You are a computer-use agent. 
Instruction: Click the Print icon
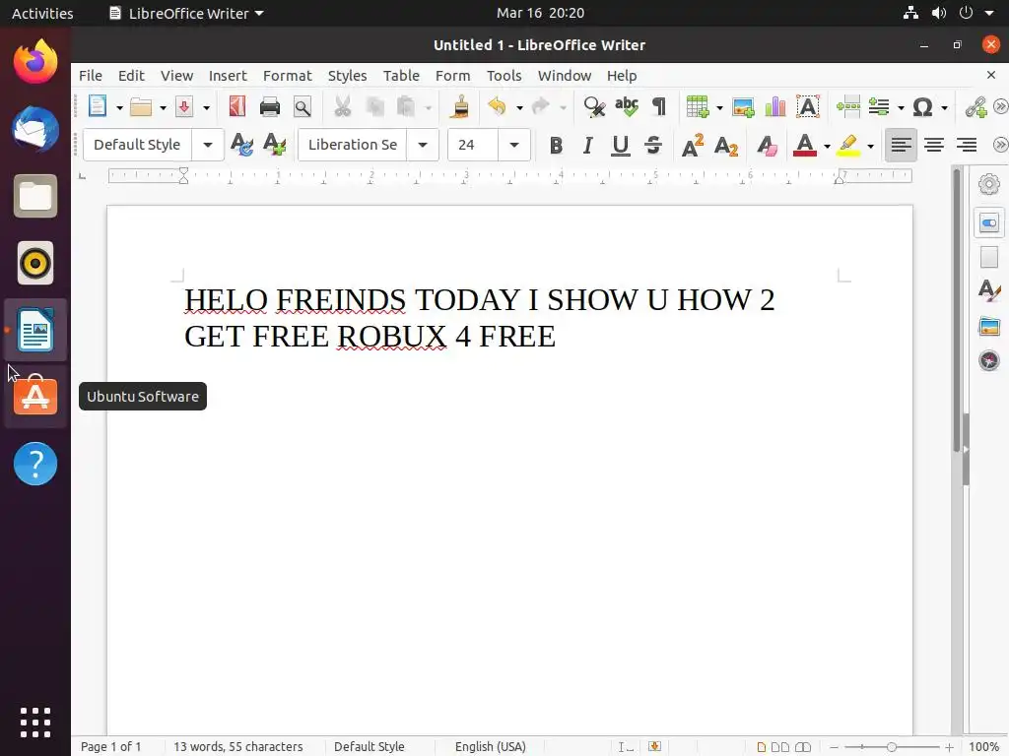tap(270, 106)
